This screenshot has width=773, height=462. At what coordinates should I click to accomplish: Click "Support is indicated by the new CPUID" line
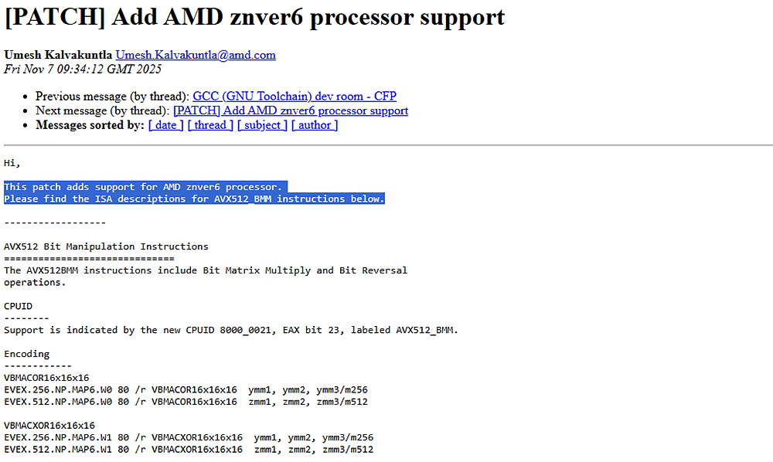point(230,330)
